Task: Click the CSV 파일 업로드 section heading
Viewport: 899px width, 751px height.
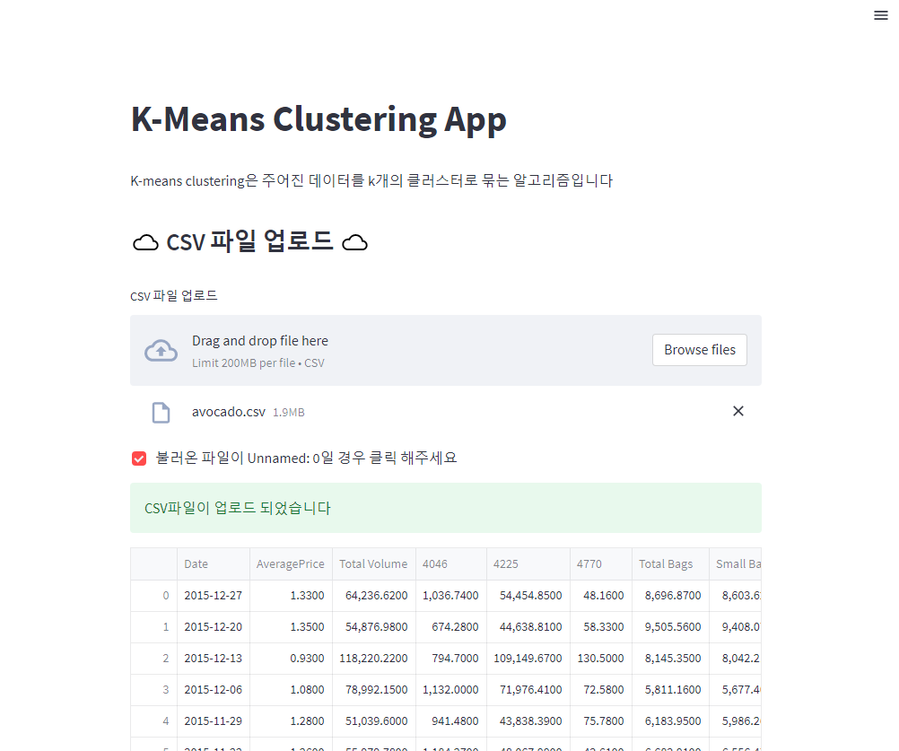Action: (250, 240)
